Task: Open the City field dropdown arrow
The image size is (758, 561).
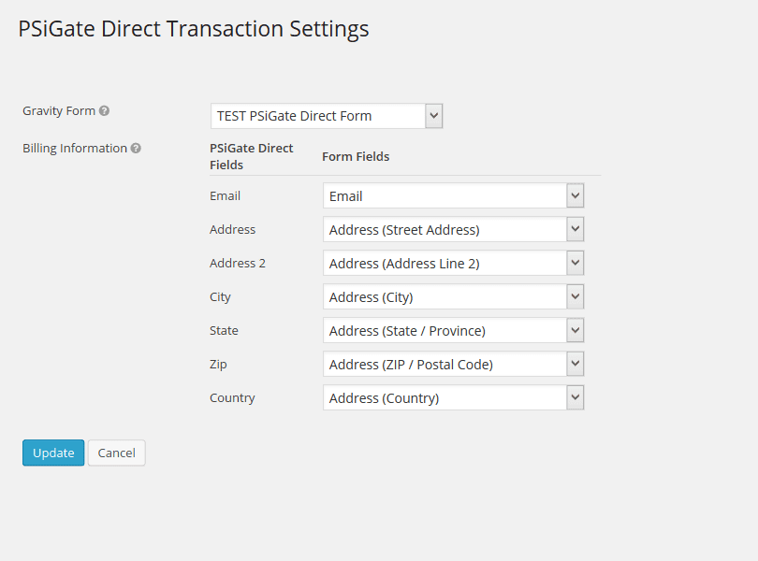Action: (576, 296)
